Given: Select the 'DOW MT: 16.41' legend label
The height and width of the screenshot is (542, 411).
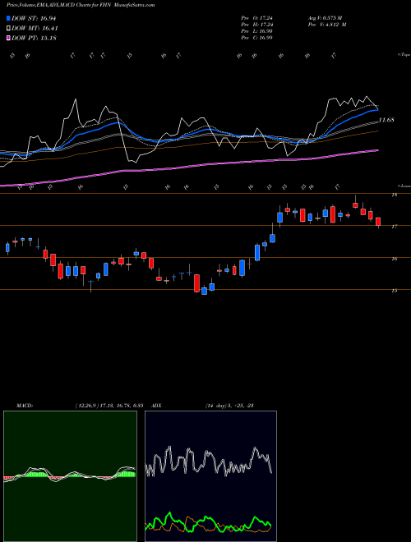Looking at the screenshot, I should (35, 29).
